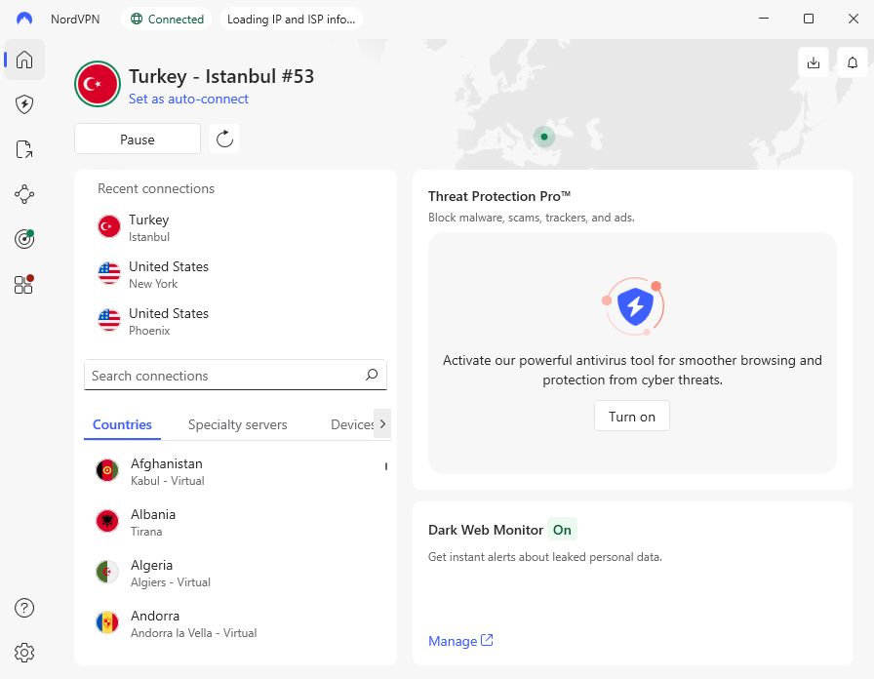Click the countries list scrollbar thumb
This screenshot has height=679, width=874.
coord(385,466)
